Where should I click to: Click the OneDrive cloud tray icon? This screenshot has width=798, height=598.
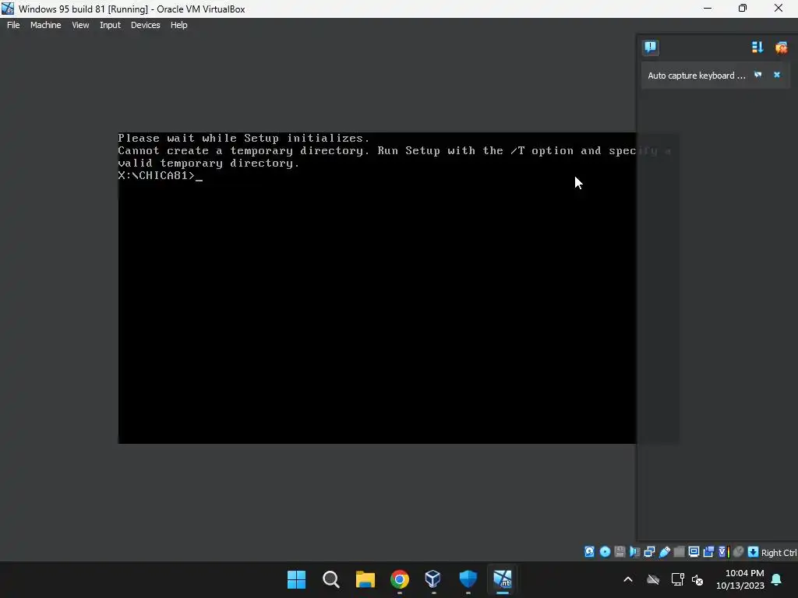[653, 579]
